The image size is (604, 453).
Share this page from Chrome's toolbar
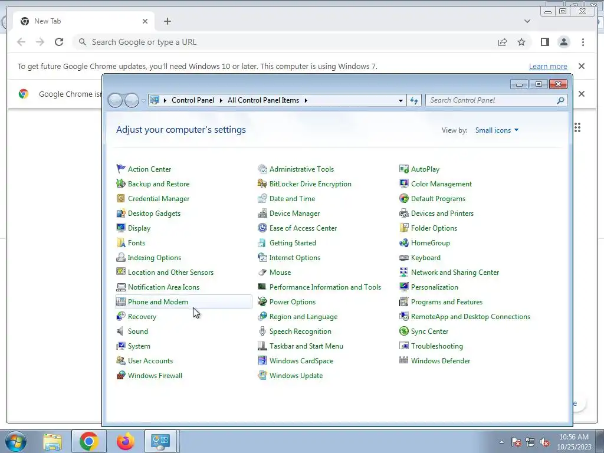pos(503,42)
